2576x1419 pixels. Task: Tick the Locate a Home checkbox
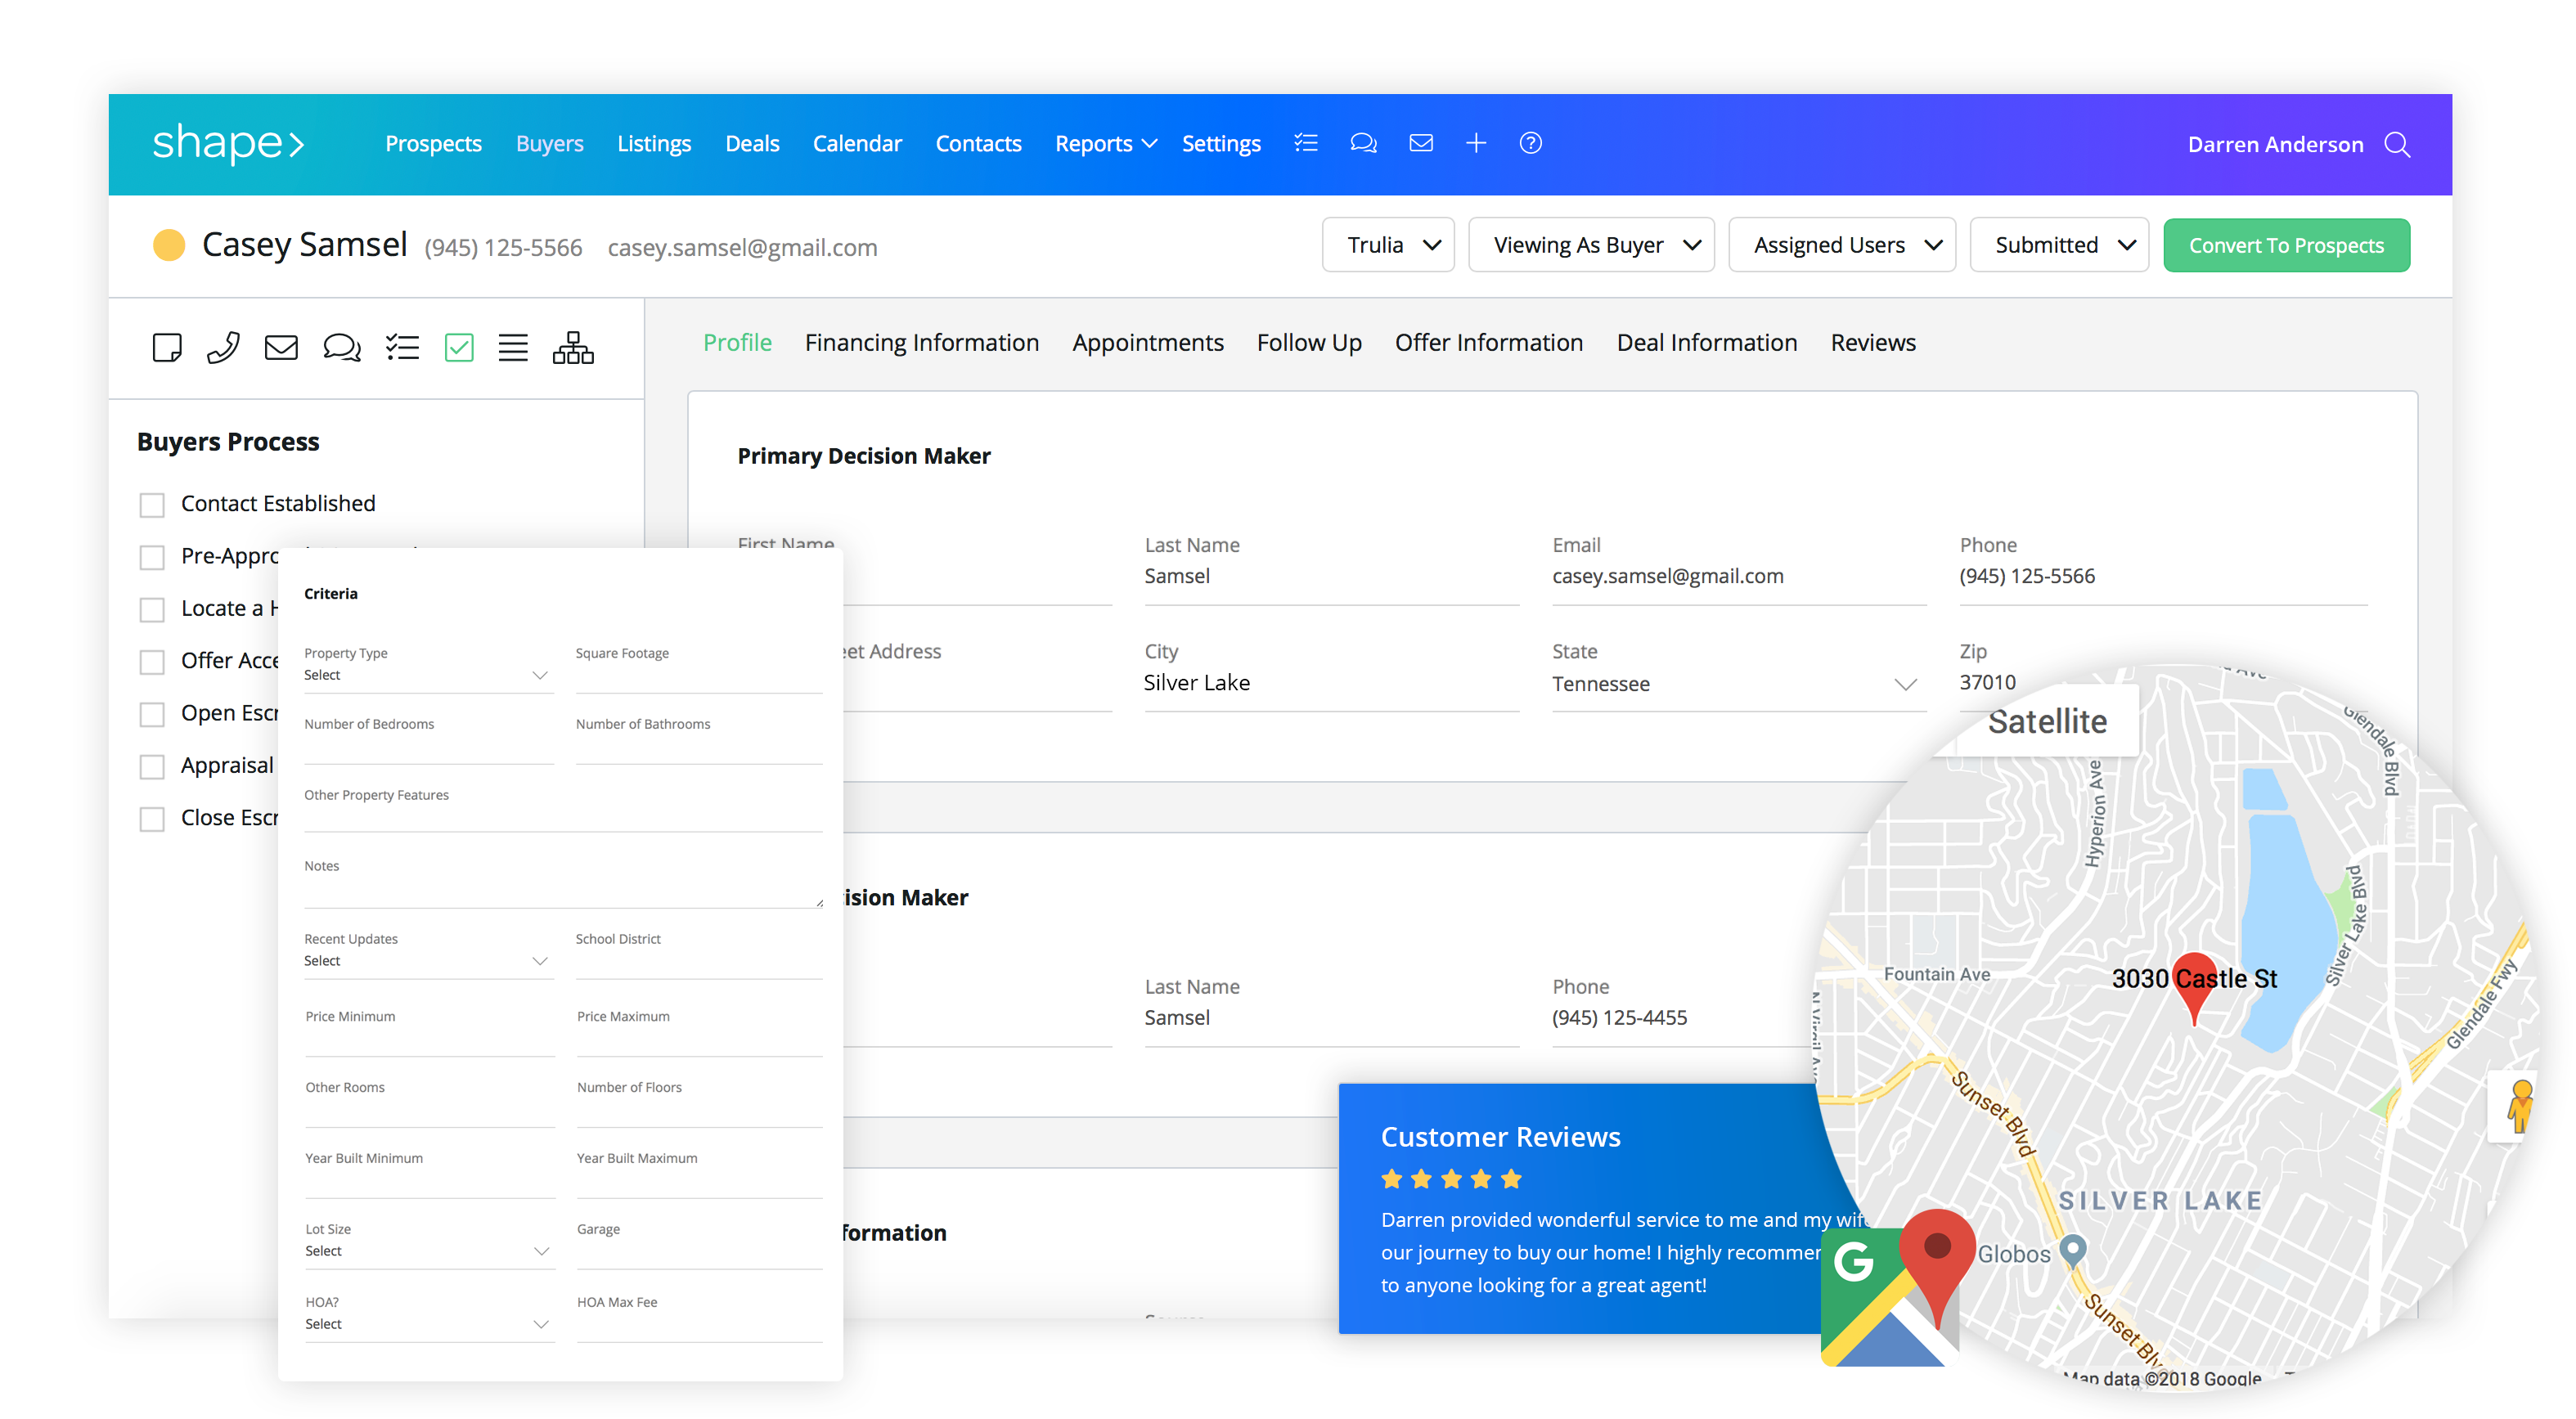point(152,610)
